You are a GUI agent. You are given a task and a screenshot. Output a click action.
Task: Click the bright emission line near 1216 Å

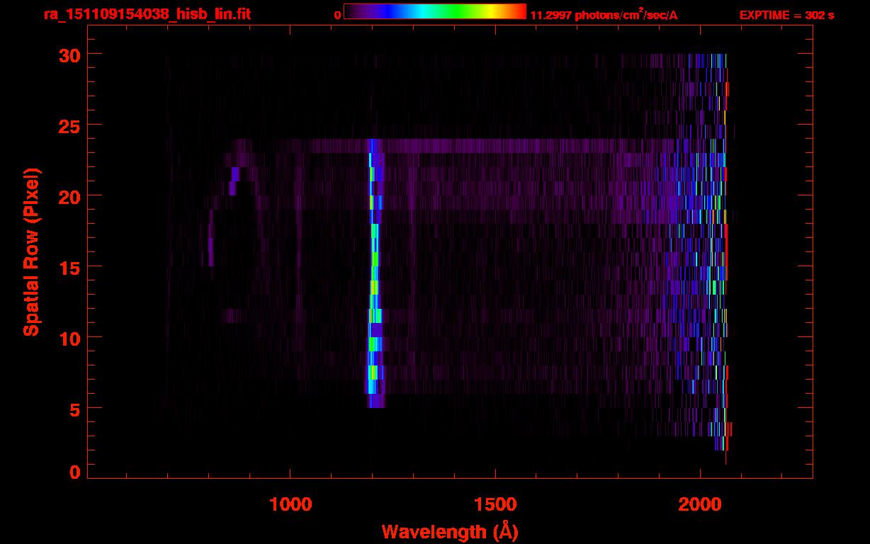[x=375, y=273]
